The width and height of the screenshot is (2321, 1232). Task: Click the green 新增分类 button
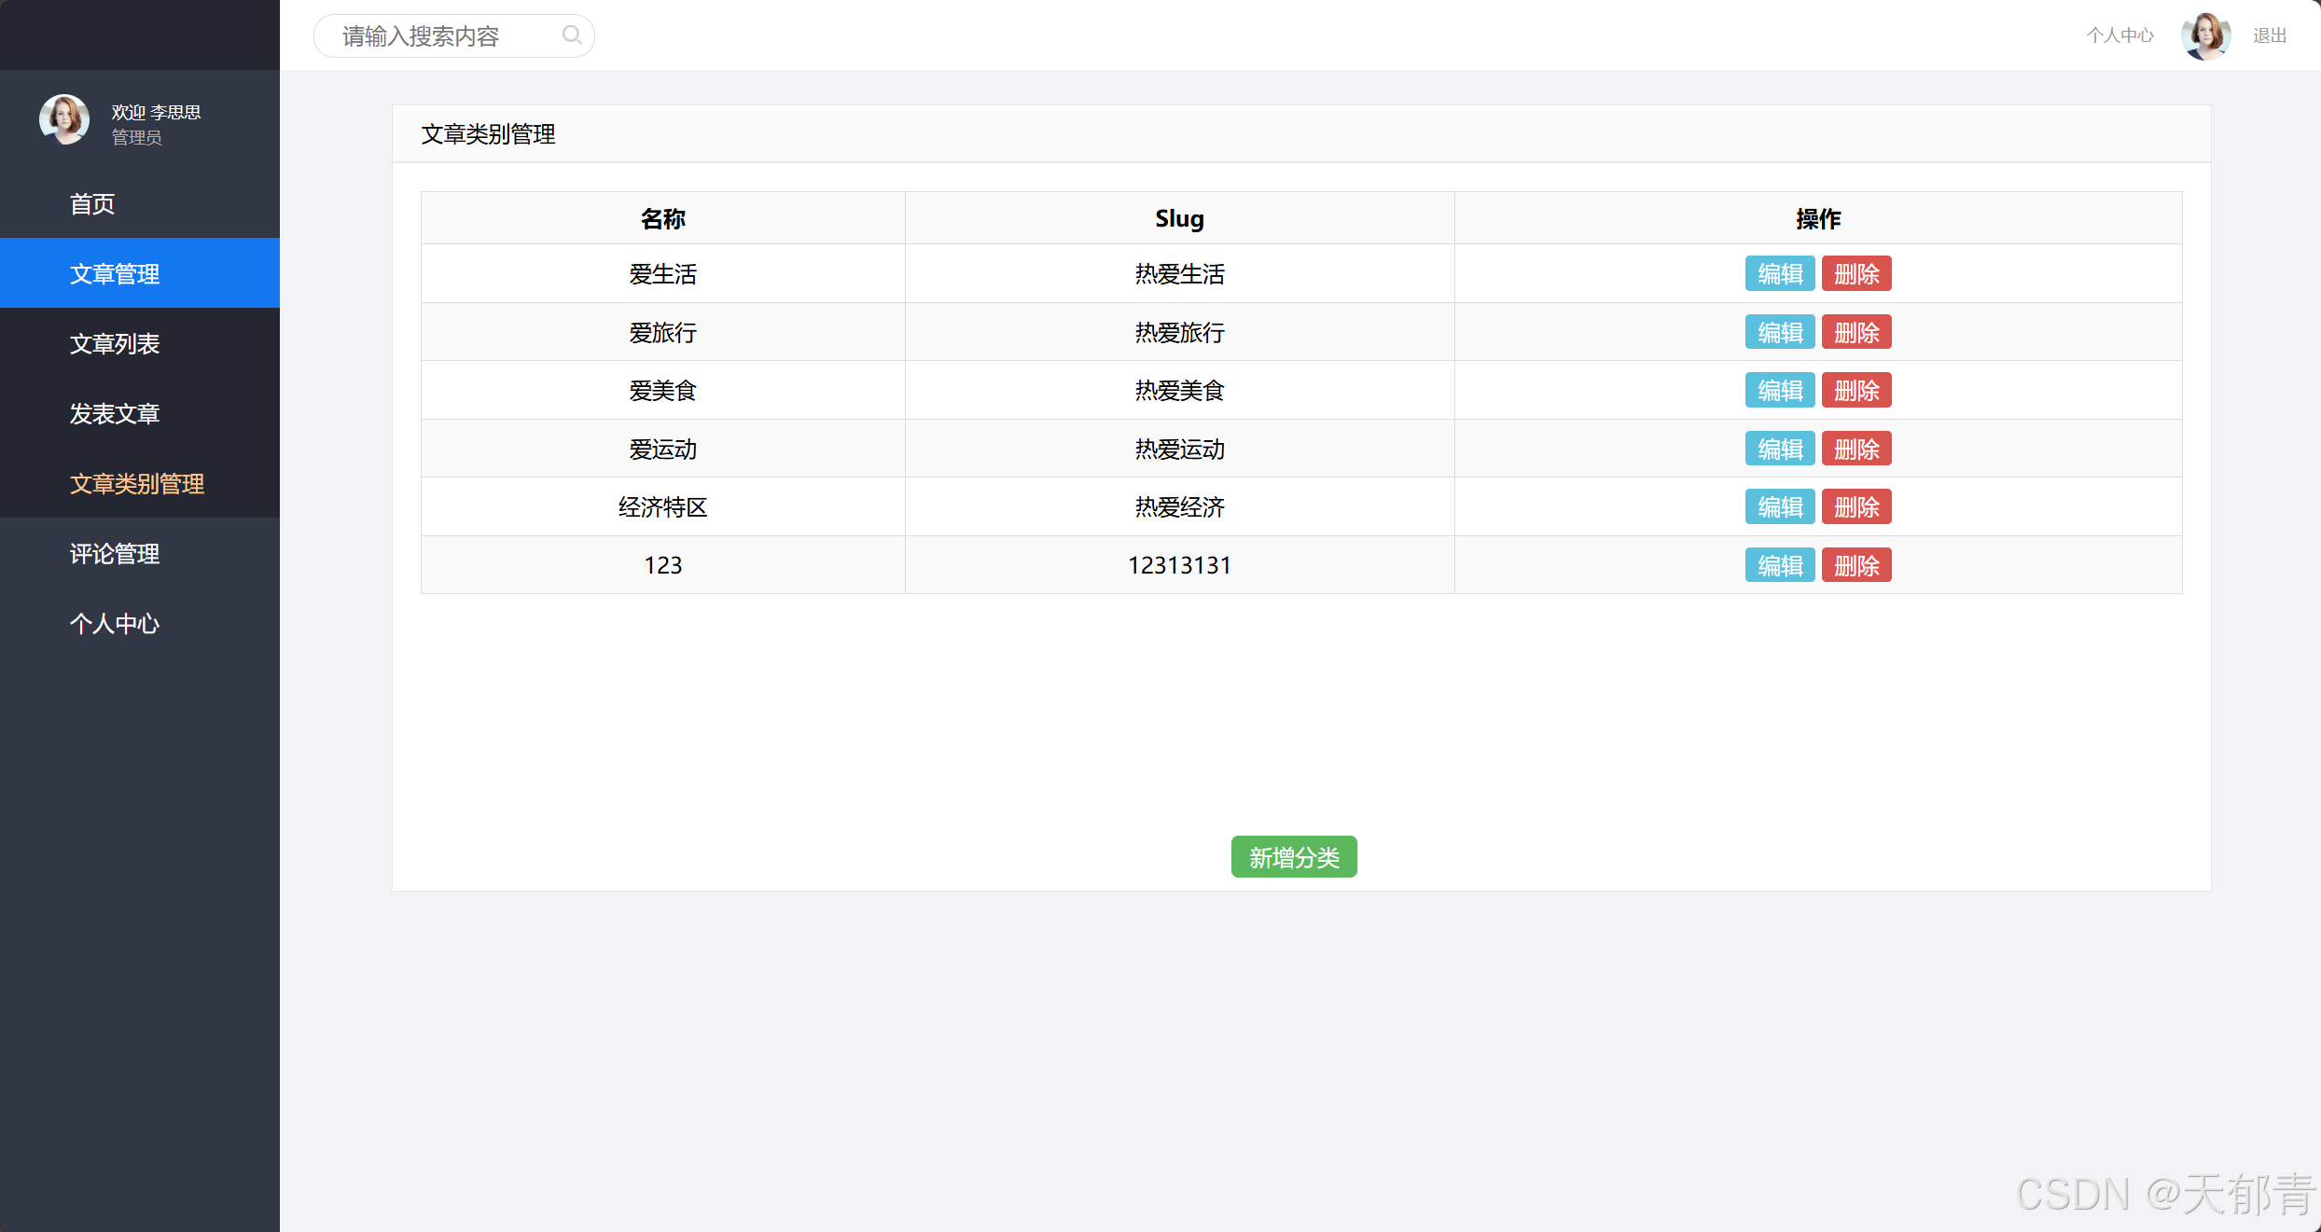point(1293,857)
